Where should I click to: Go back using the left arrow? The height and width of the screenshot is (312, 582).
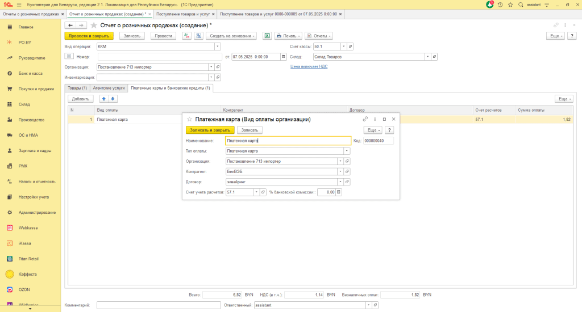tap(70, 25)
